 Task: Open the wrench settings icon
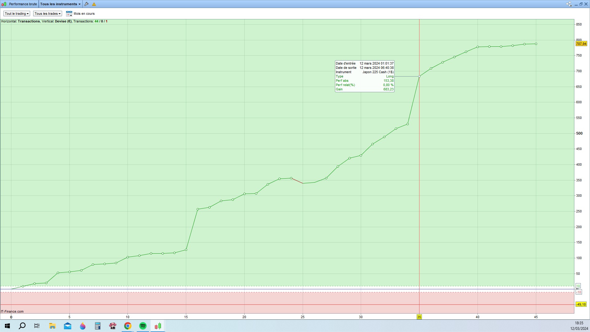click(86, 4)
